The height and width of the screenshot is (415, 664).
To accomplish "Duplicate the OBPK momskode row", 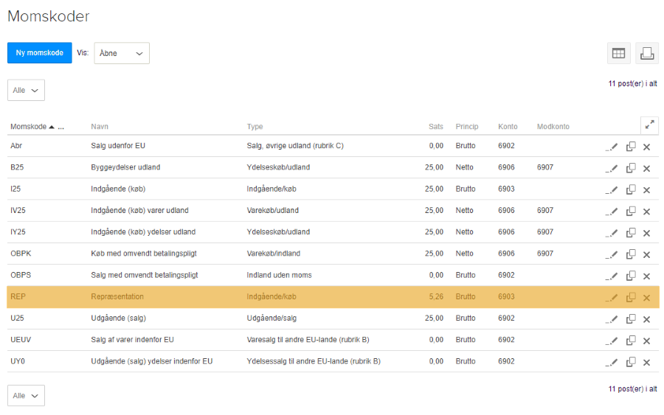I will pyautogui.click(x=631, y=254).
